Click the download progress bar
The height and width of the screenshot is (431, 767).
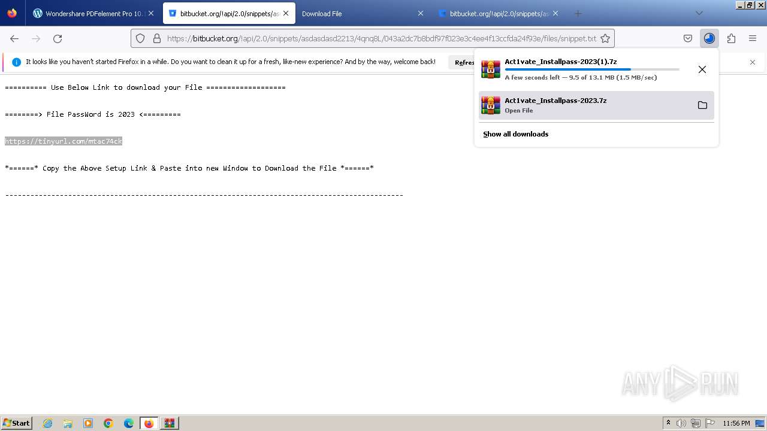point(592,69)
